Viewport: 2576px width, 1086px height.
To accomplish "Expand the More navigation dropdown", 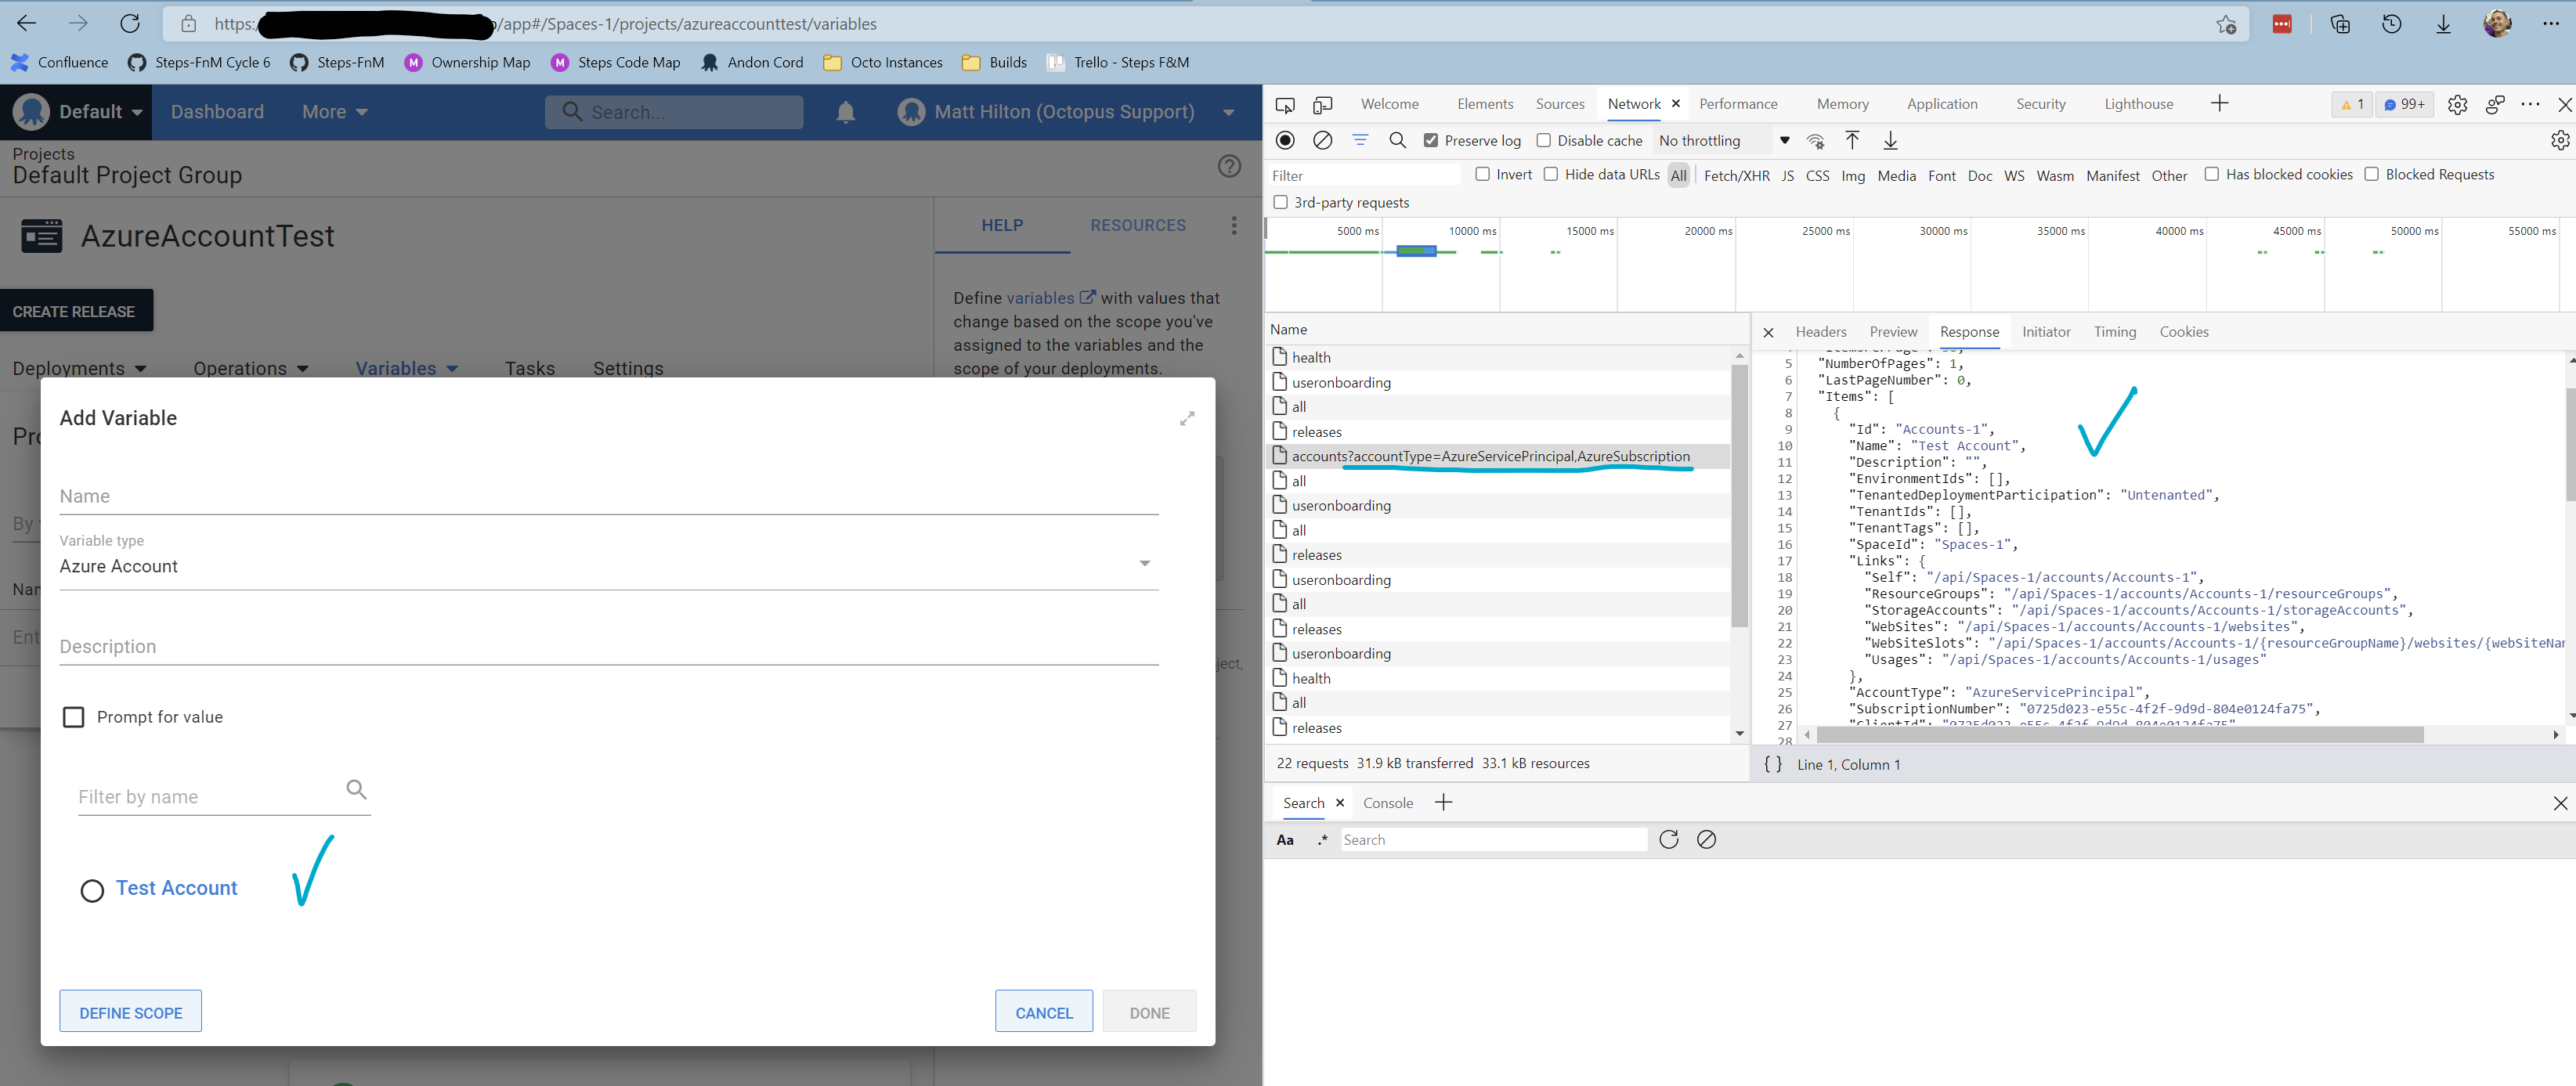I will click(334, 111).
